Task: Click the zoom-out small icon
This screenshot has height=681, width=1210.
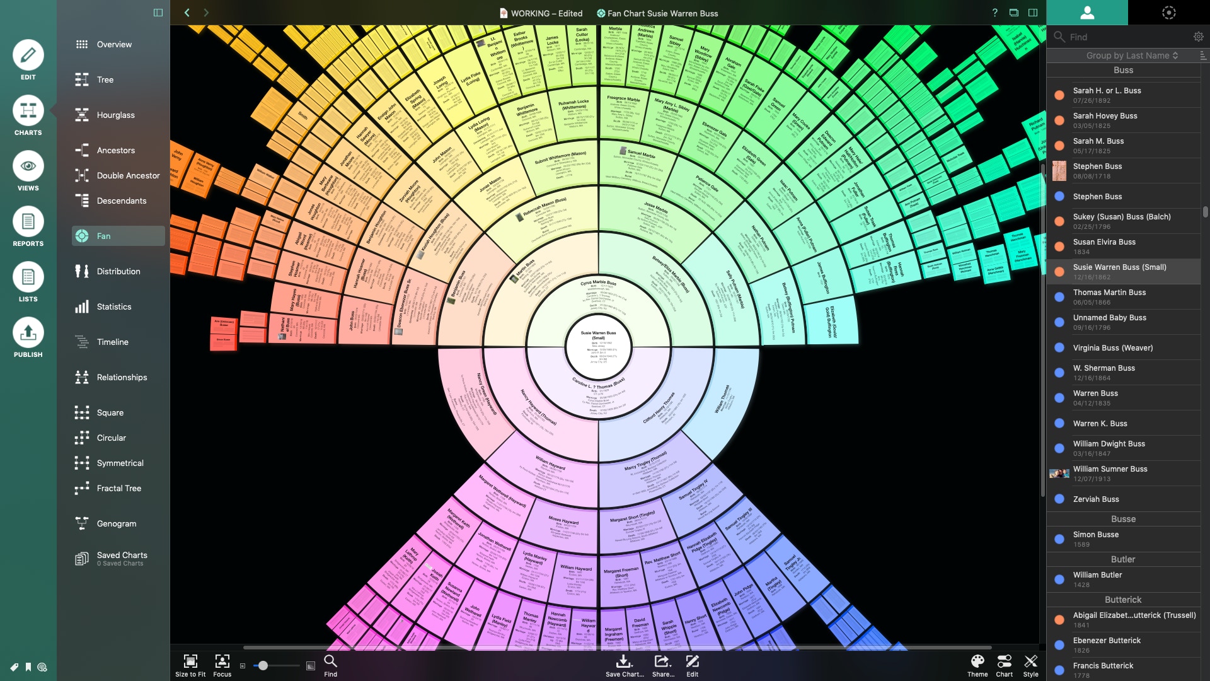Action: pos(243,666)
